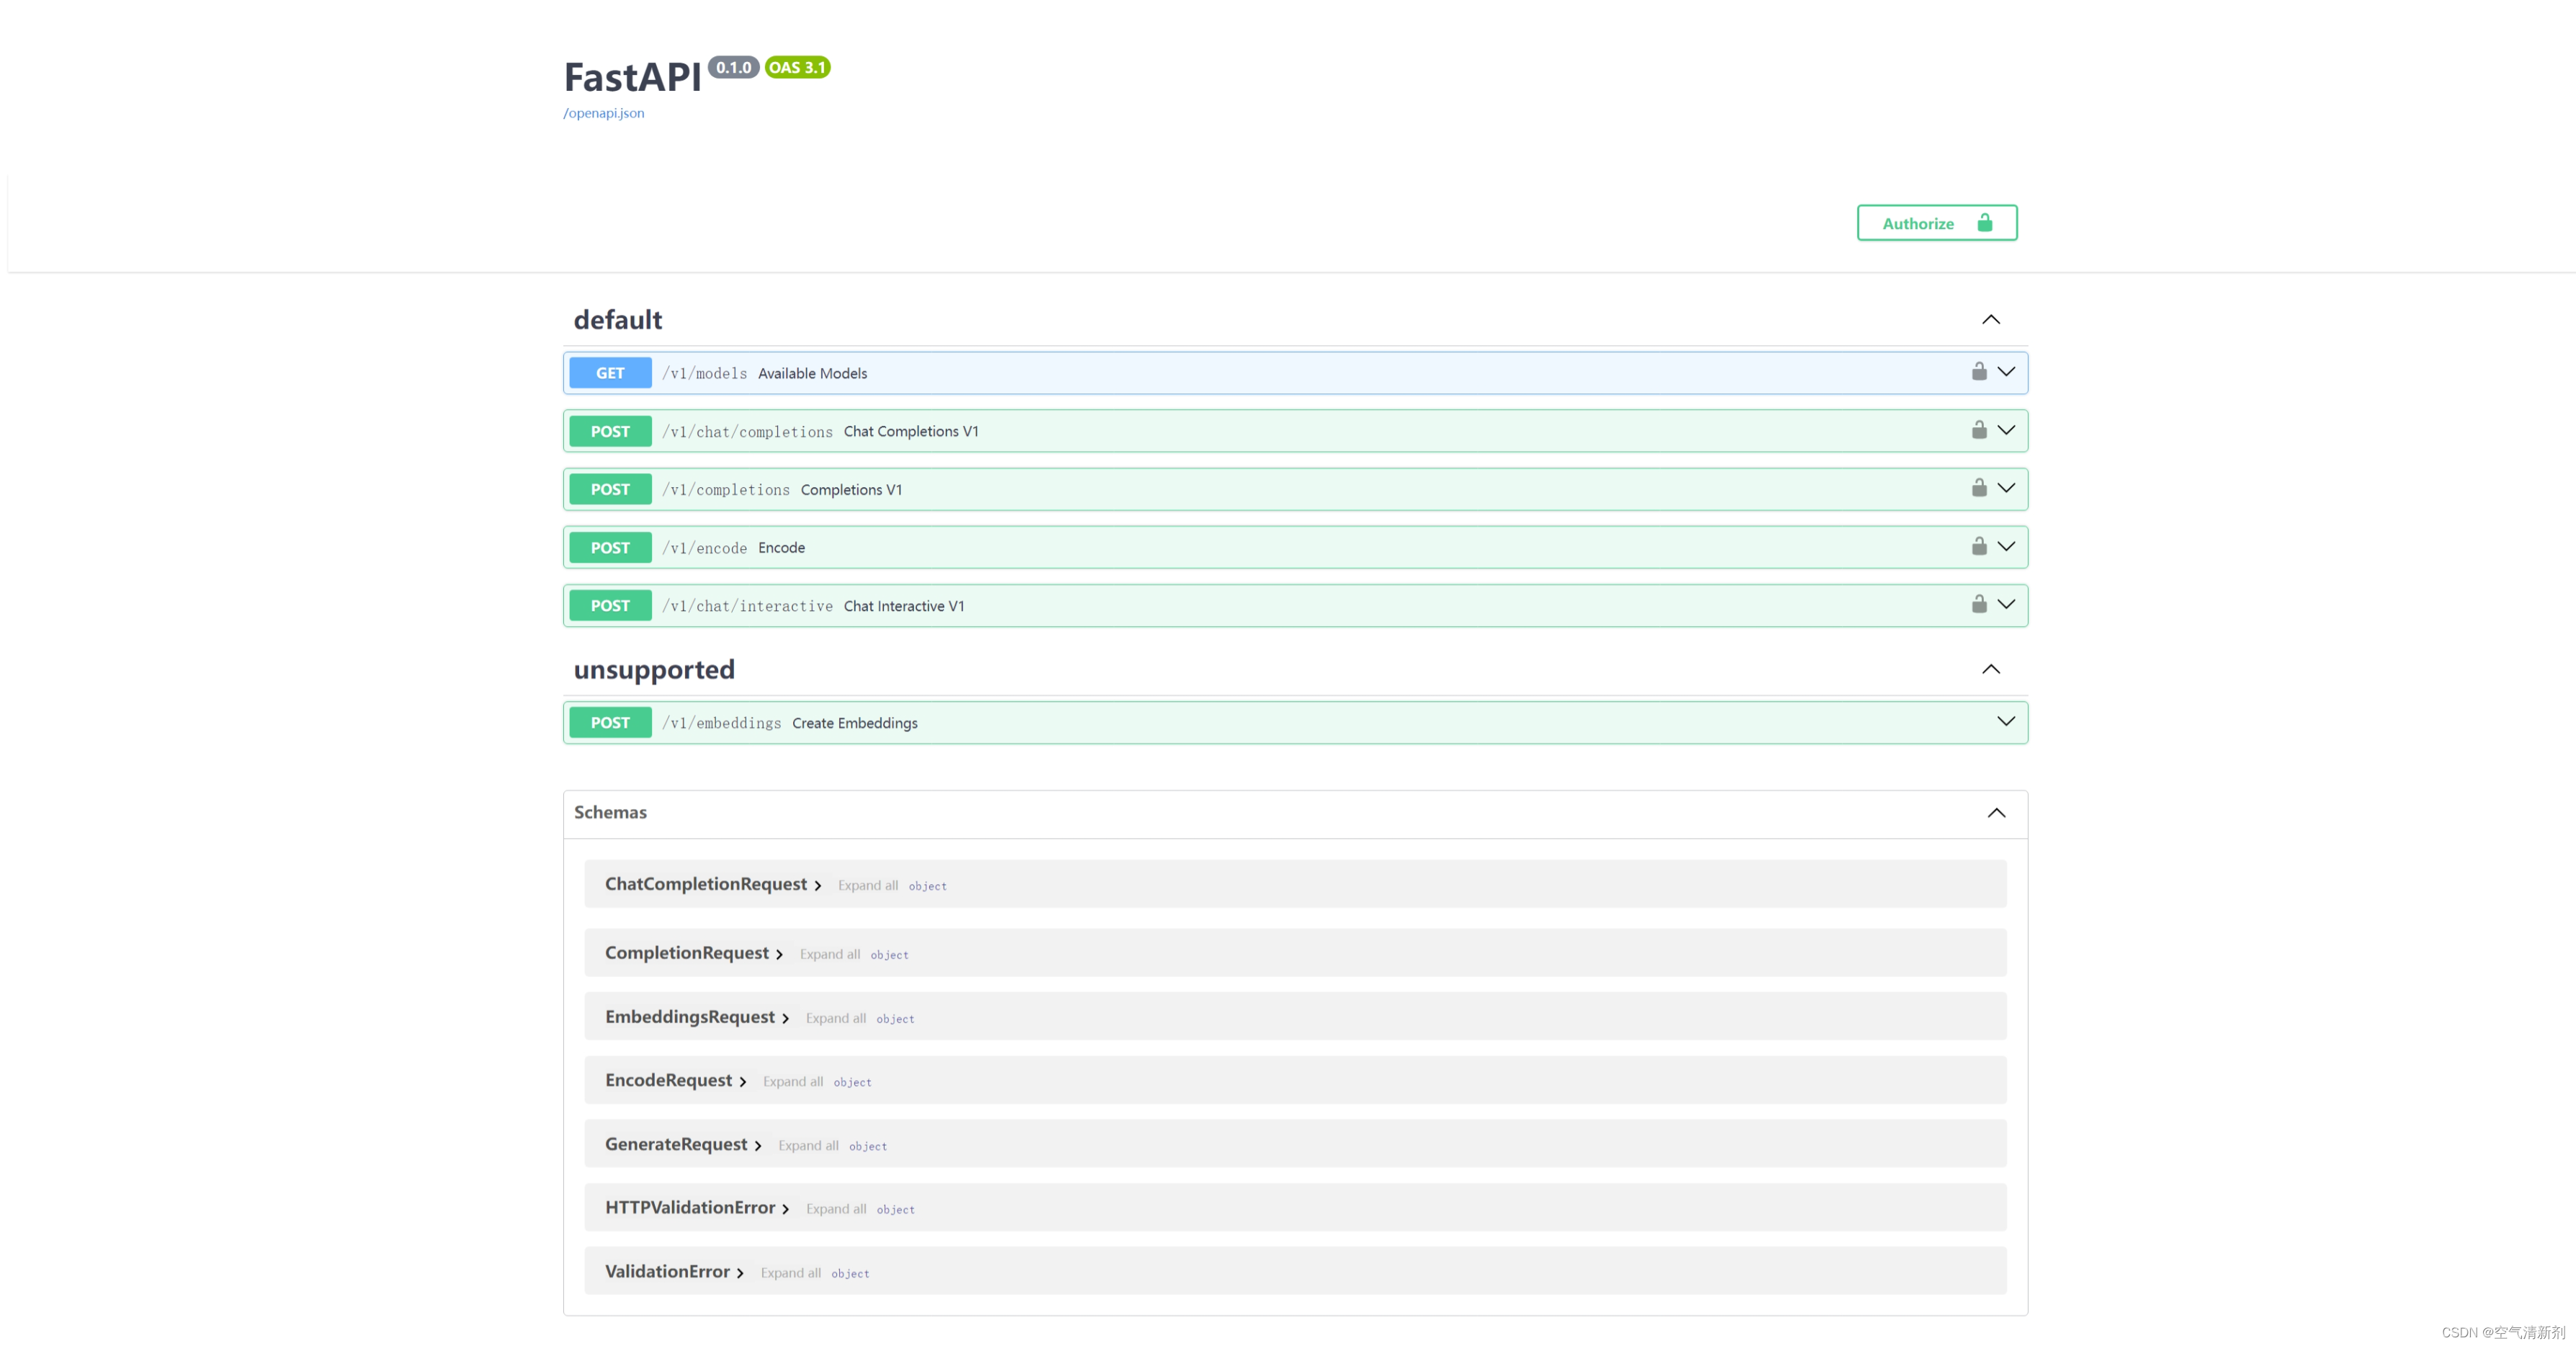Click the /v1/models path text
The height and width of the screenshot is (1346, 2576).
[704, 373]
